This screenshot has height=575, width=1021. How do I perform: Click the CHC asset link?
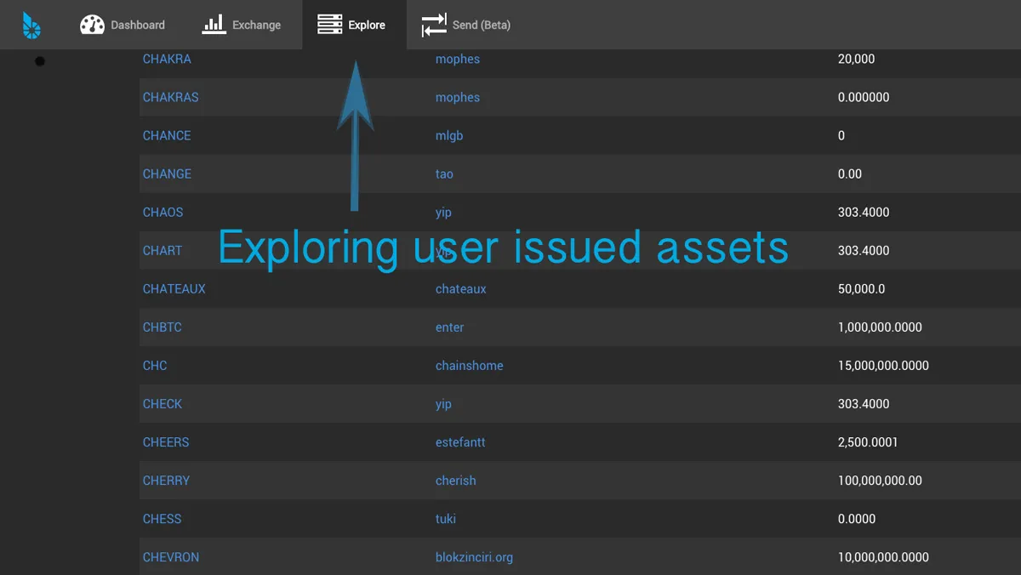tap(155, 365)
